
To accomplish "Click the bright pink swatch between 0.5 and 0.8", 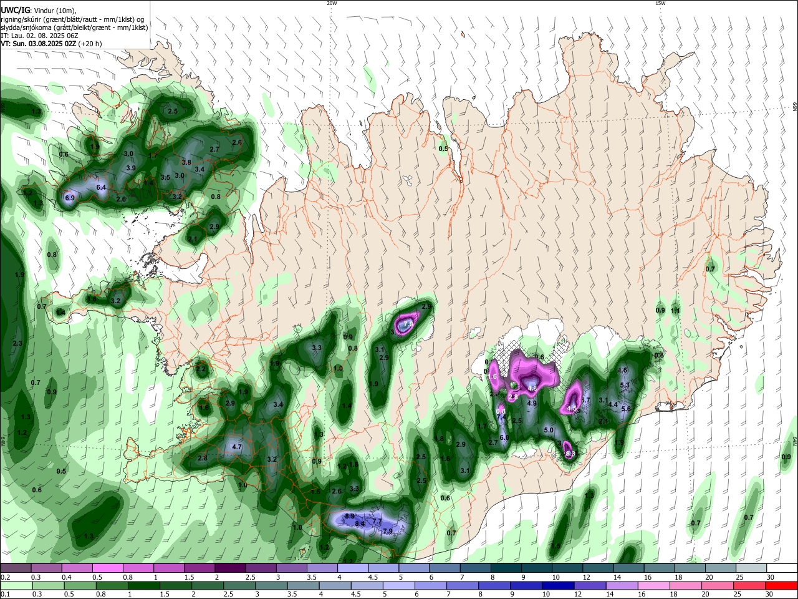I will (107, 568).
